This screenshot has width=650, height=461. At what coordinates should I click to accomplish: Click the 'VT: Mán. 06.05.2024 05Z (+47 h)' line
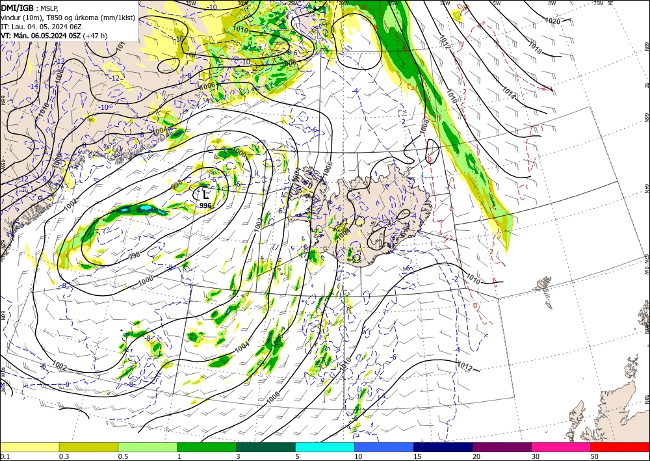click(54, 36)
